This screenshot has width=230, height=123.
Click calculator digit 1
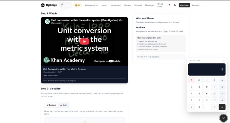pos(191,100)
